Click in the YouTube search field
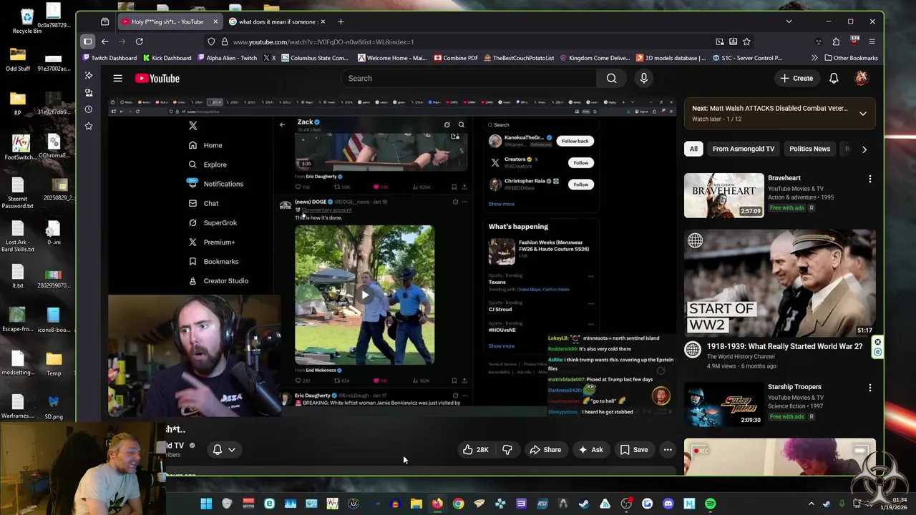This screenshot has width=916, height=515. click(469, 78)
